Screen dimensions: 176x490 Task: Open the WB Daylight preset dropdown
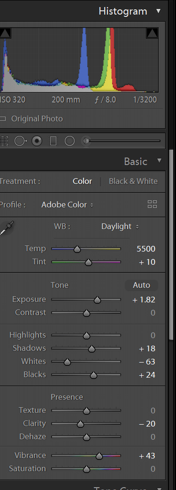tap(120, 227)
